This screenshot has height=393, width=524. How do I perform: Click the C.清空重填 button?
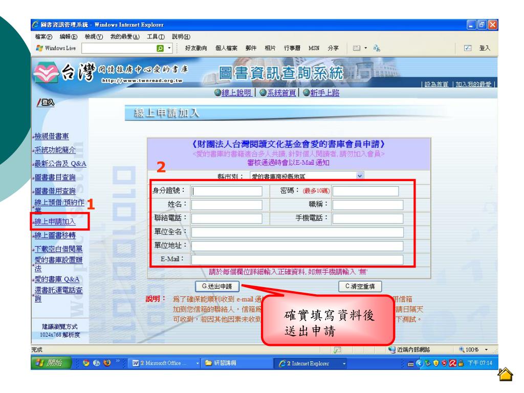coord(360,287)
